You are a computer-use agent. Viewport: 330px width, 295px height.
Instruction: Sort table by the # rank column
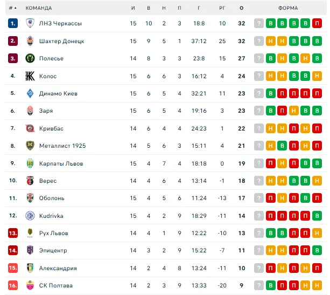coord(12,8)
